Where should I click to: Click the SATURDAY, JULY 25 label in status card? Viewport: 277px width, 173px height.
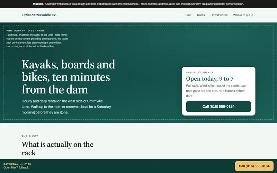click(200, 72)
